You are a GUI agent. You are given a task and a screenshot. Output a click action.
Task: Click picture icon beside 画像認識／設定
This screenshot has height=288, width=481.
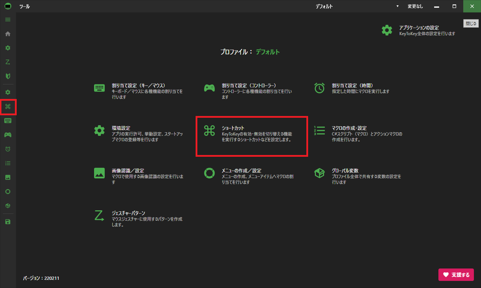99,173
